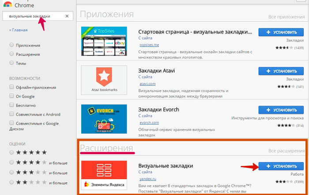Select the 'Приложения' radio filter
The image size is (309, 195).
pos(11,45)
